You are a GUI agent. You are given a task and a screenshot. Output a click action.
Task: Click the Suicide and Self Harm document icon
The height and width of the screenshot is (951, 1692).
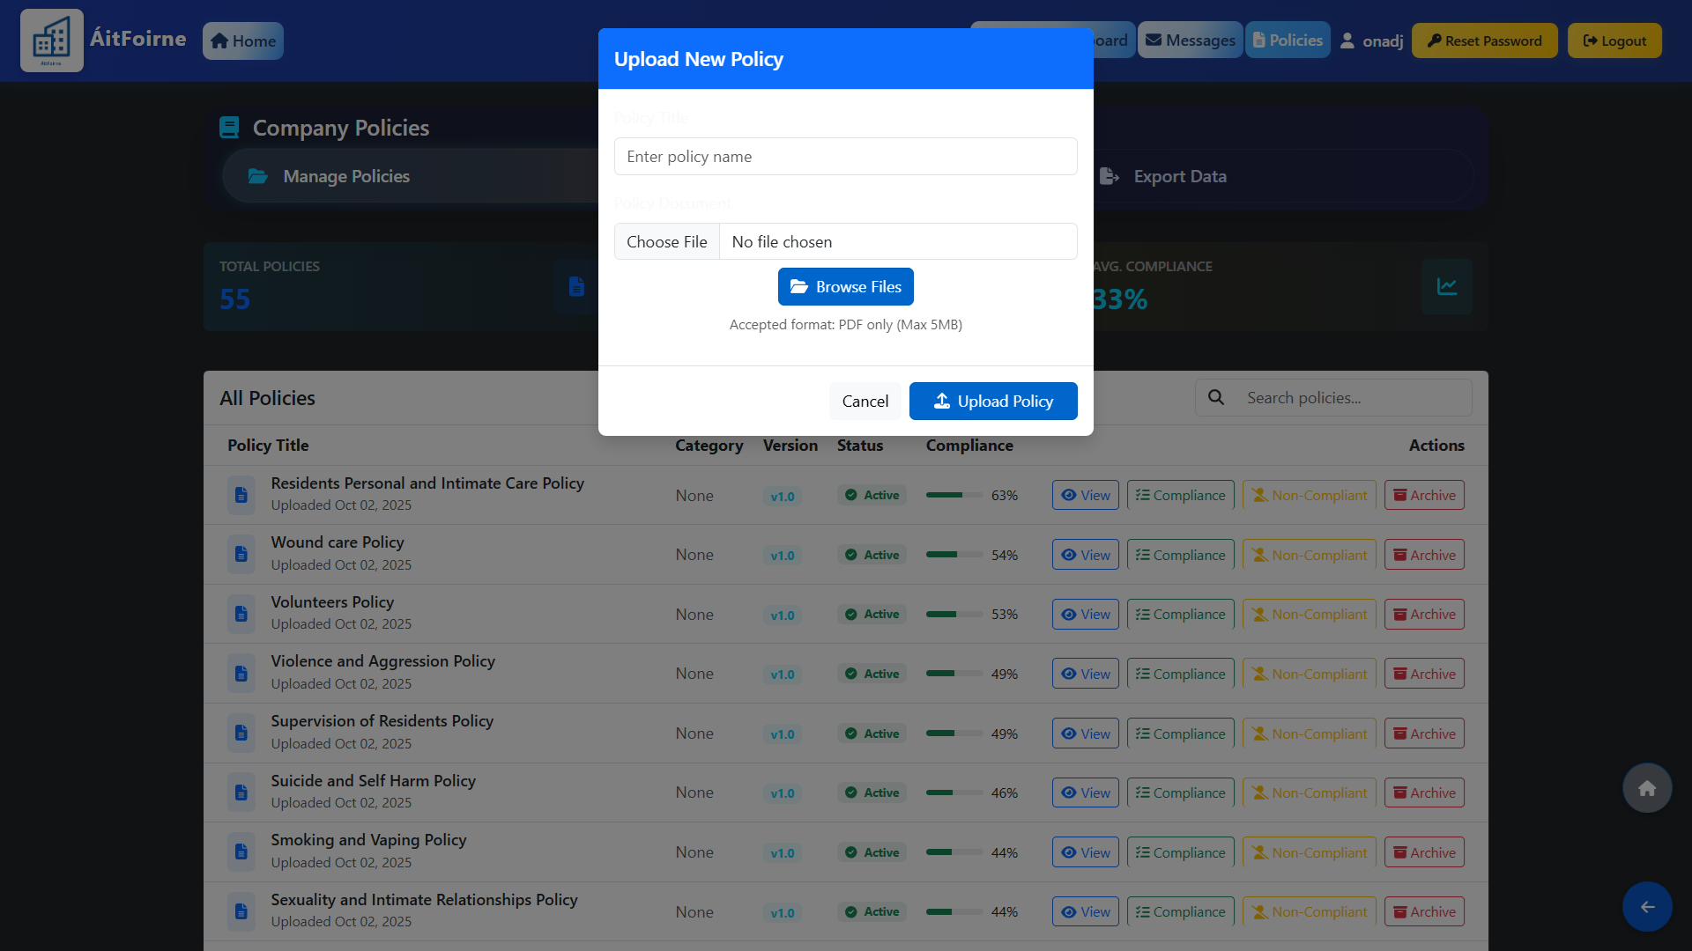pyautogui.click(x=241, y=792)
